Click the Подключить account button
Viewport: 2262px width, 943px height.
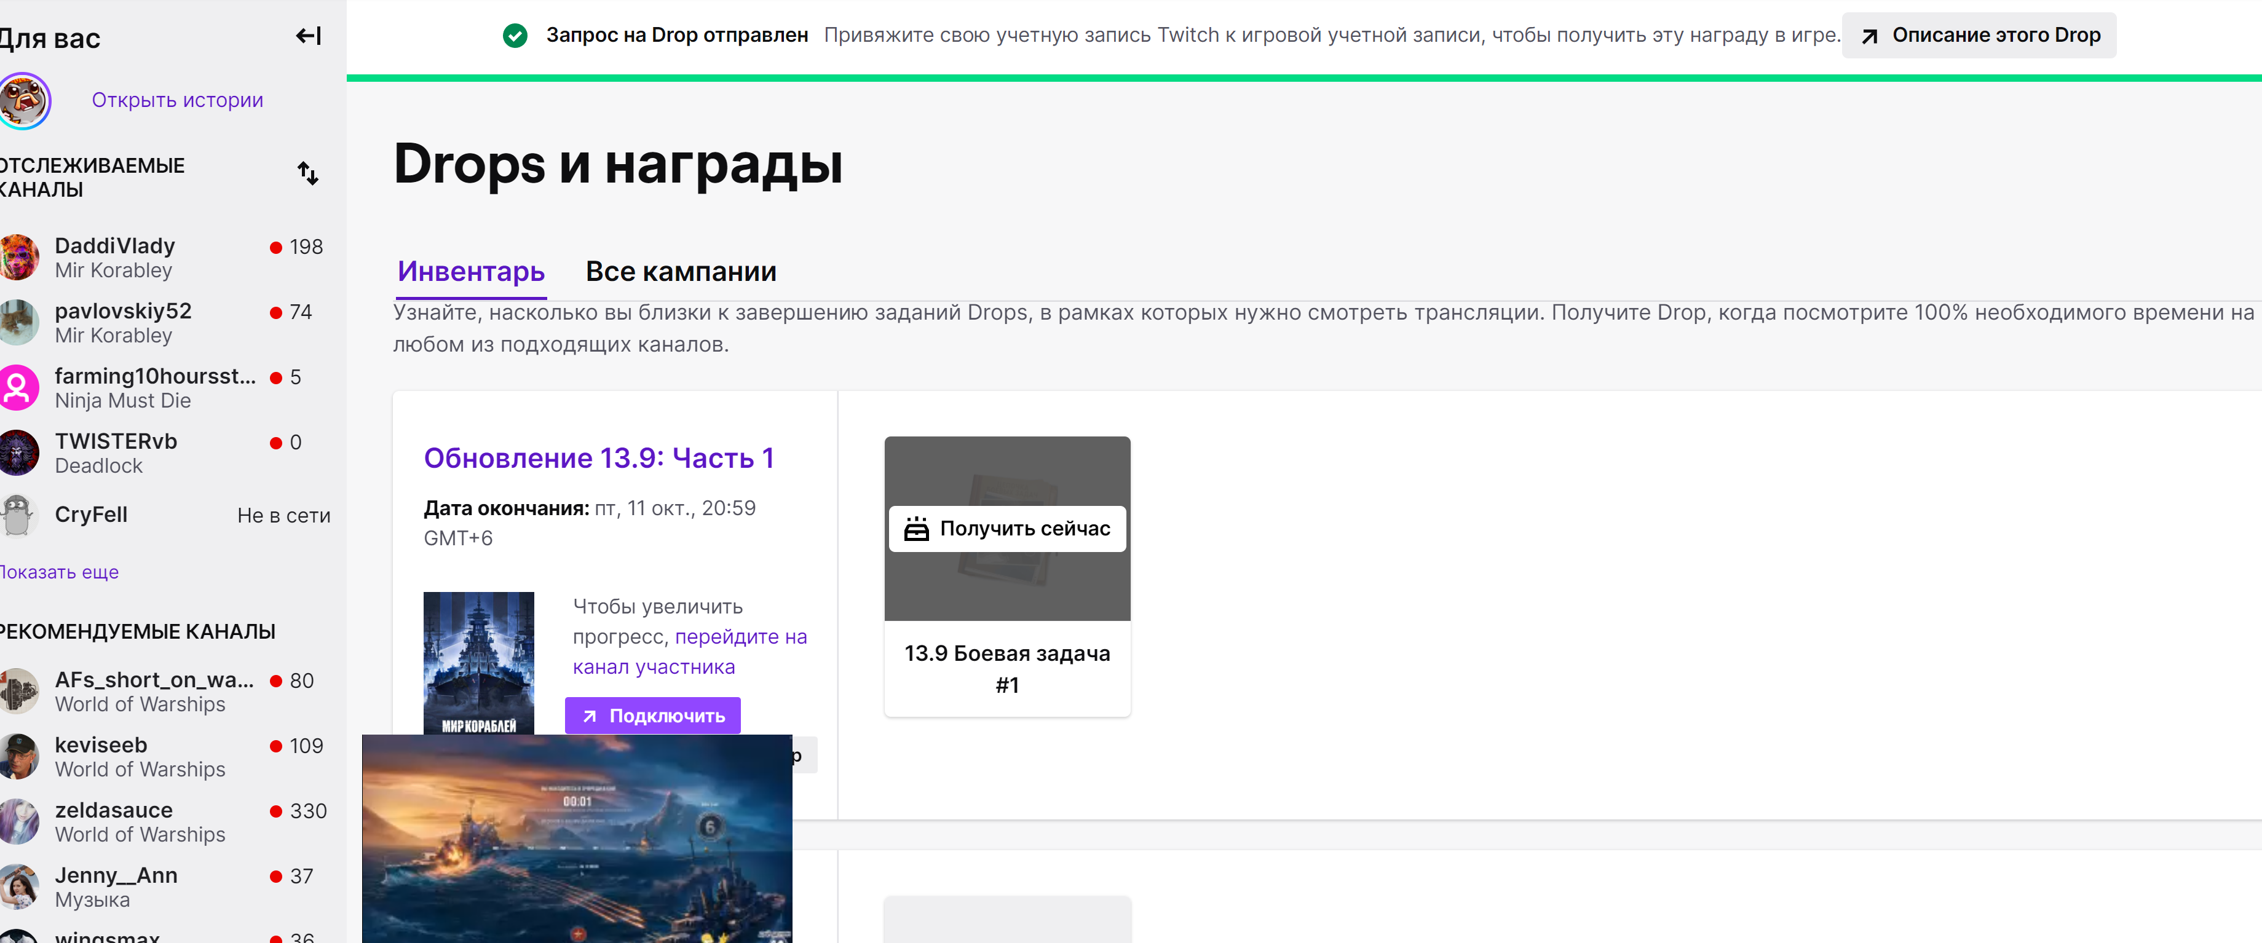[x=652, y=716]
